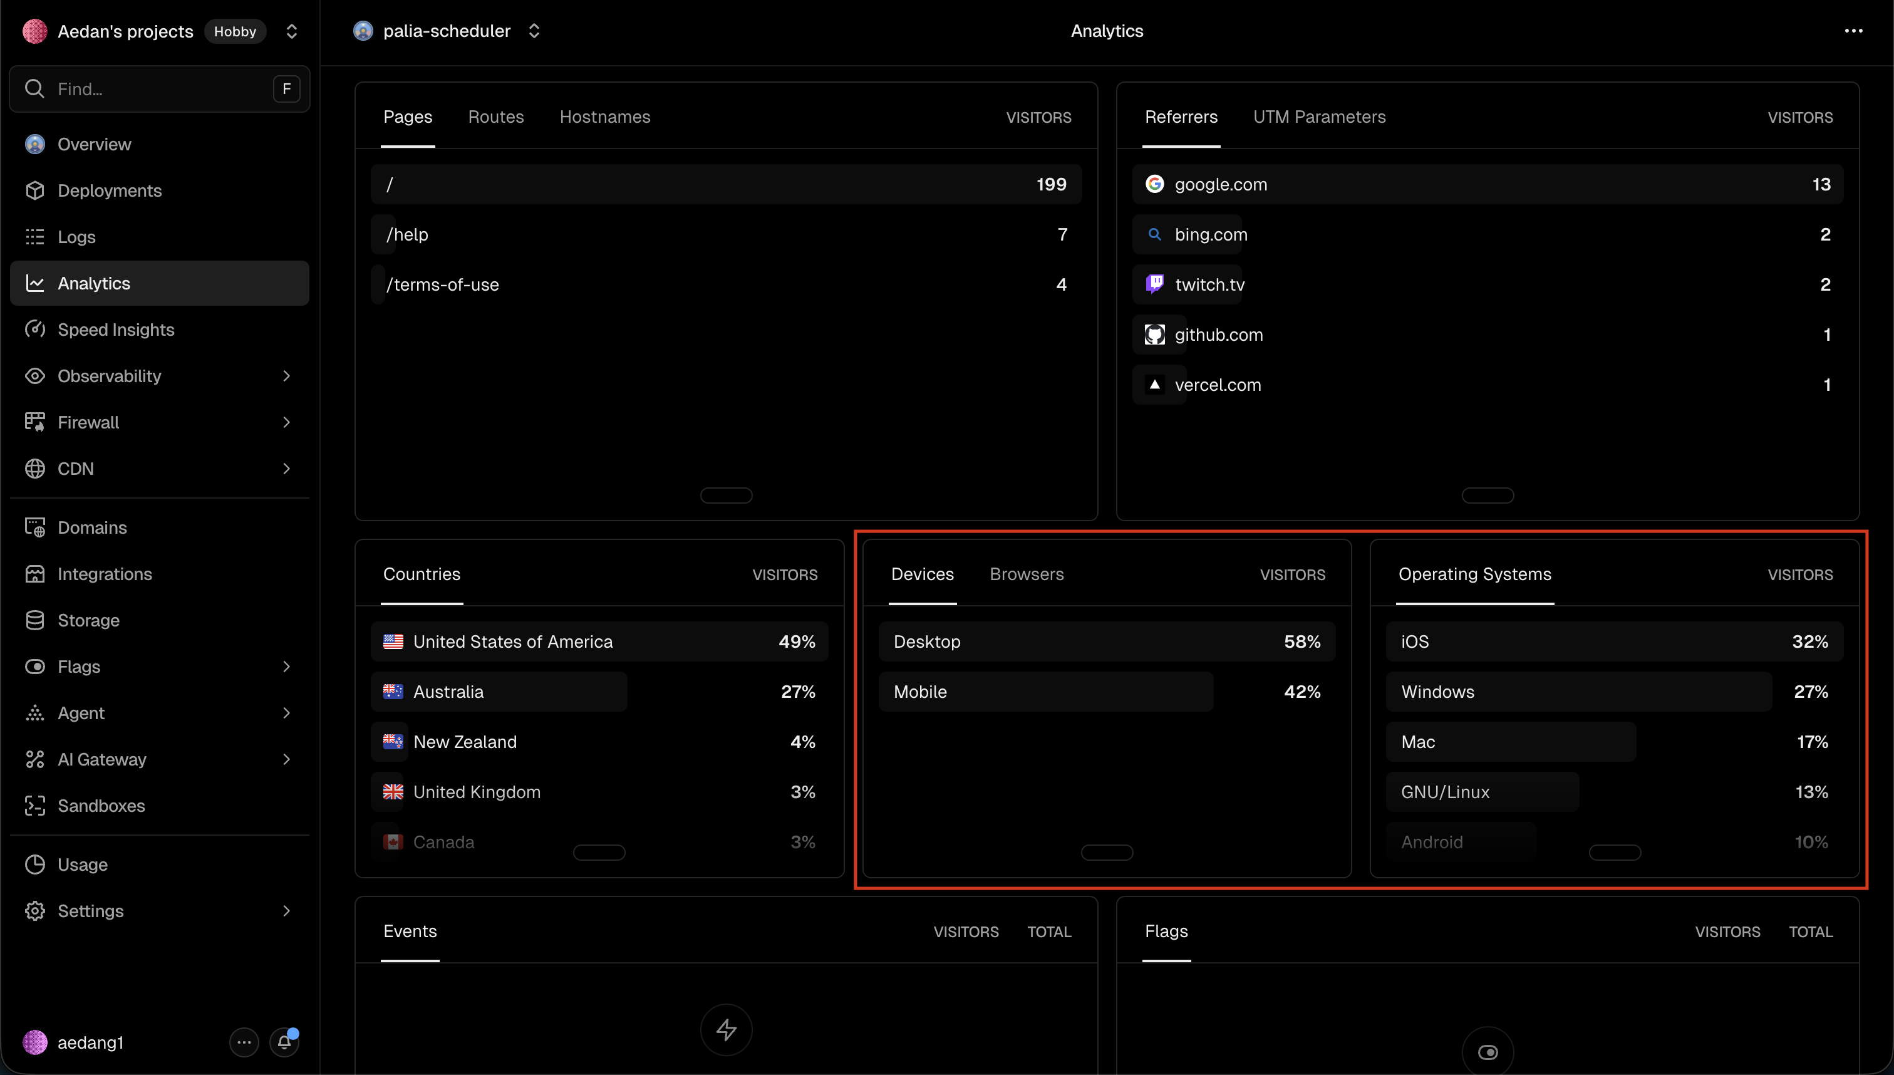Open the overflow menu next to Analytics
1894x1075 pixels.
1854,30
